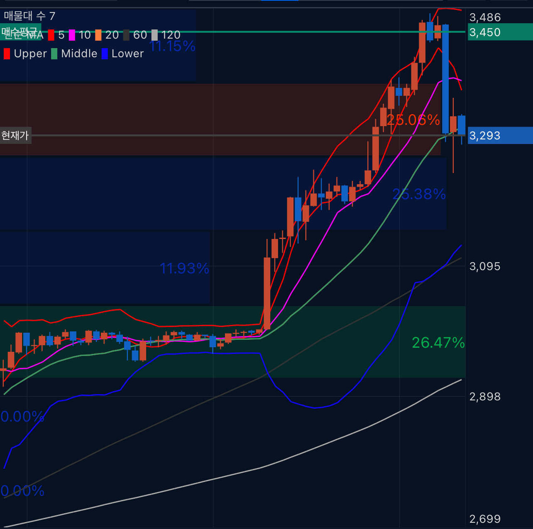Select the 현재가 label on left
533x529 pixels.
[x=15, y=135]
